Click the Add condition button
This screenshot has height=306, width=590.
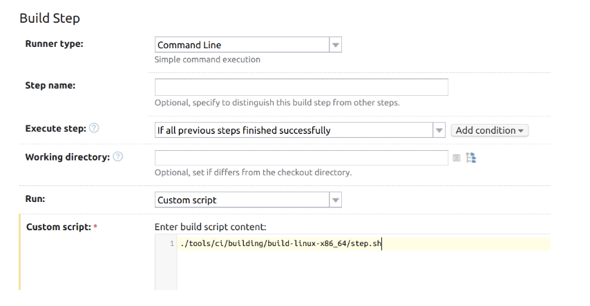coord(489,130)
